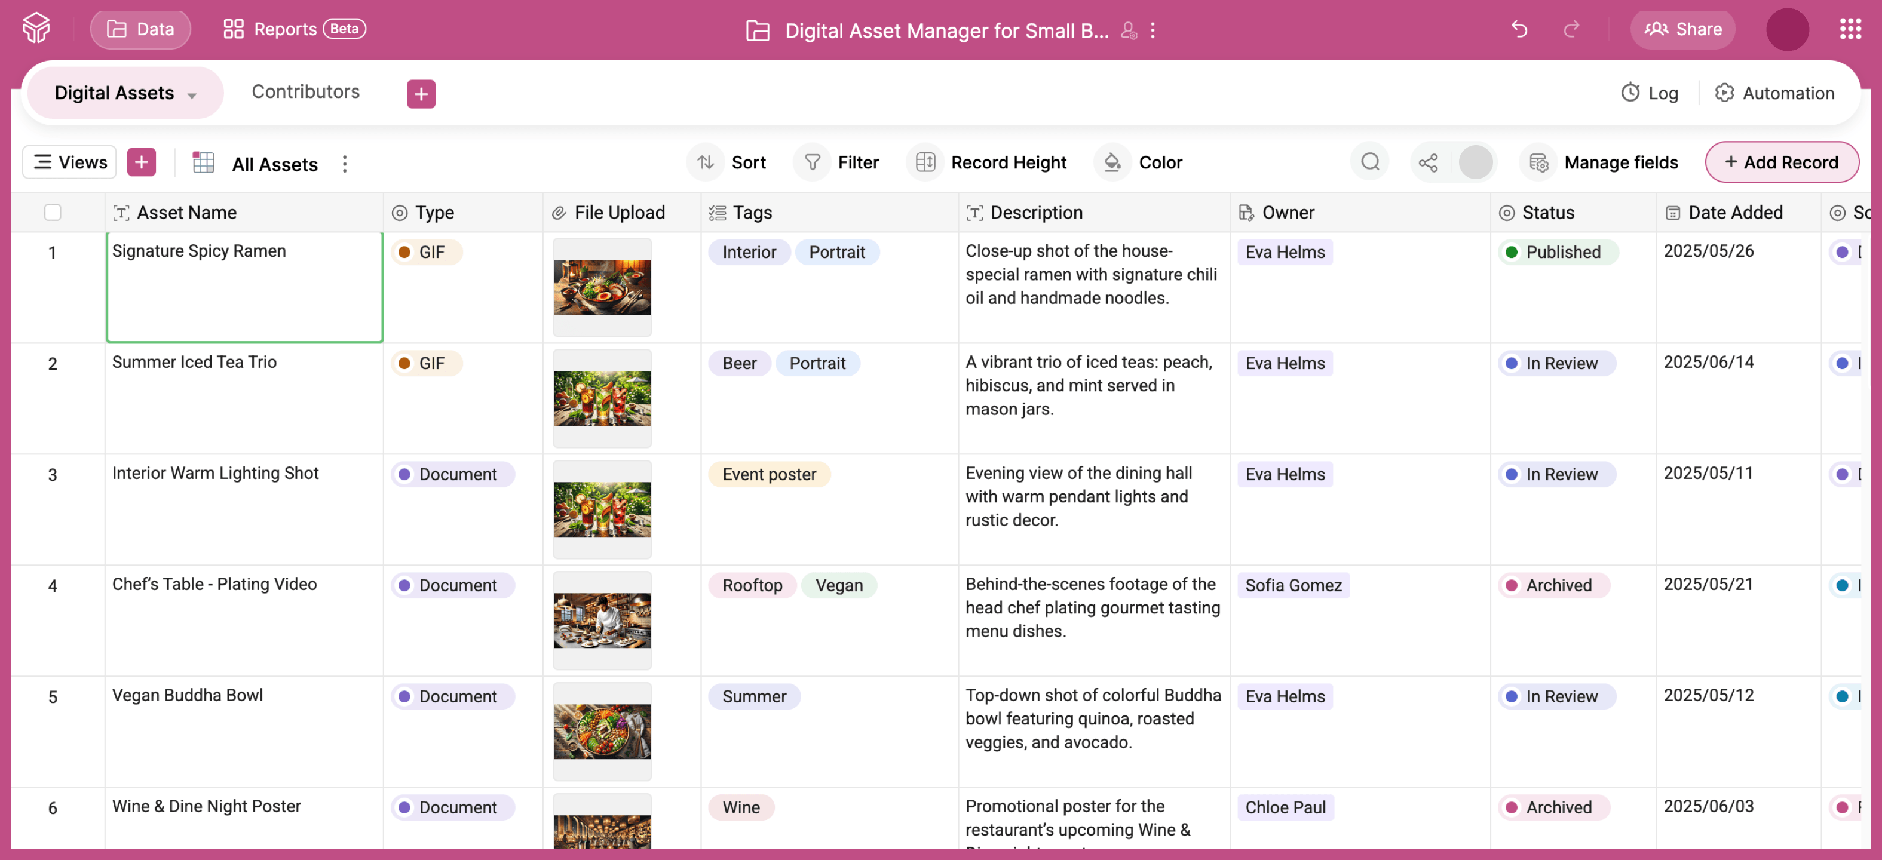Adjust the Record Height setting

tap(988, 162)
